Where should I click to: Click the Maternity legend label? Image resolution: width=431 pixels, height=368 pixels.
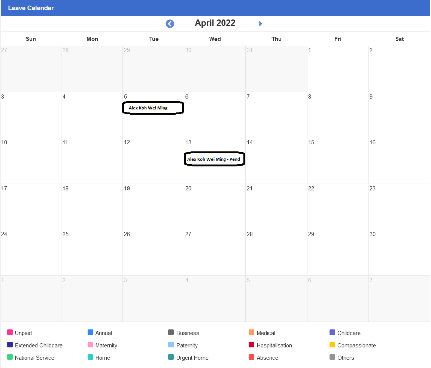coord(107,345)
